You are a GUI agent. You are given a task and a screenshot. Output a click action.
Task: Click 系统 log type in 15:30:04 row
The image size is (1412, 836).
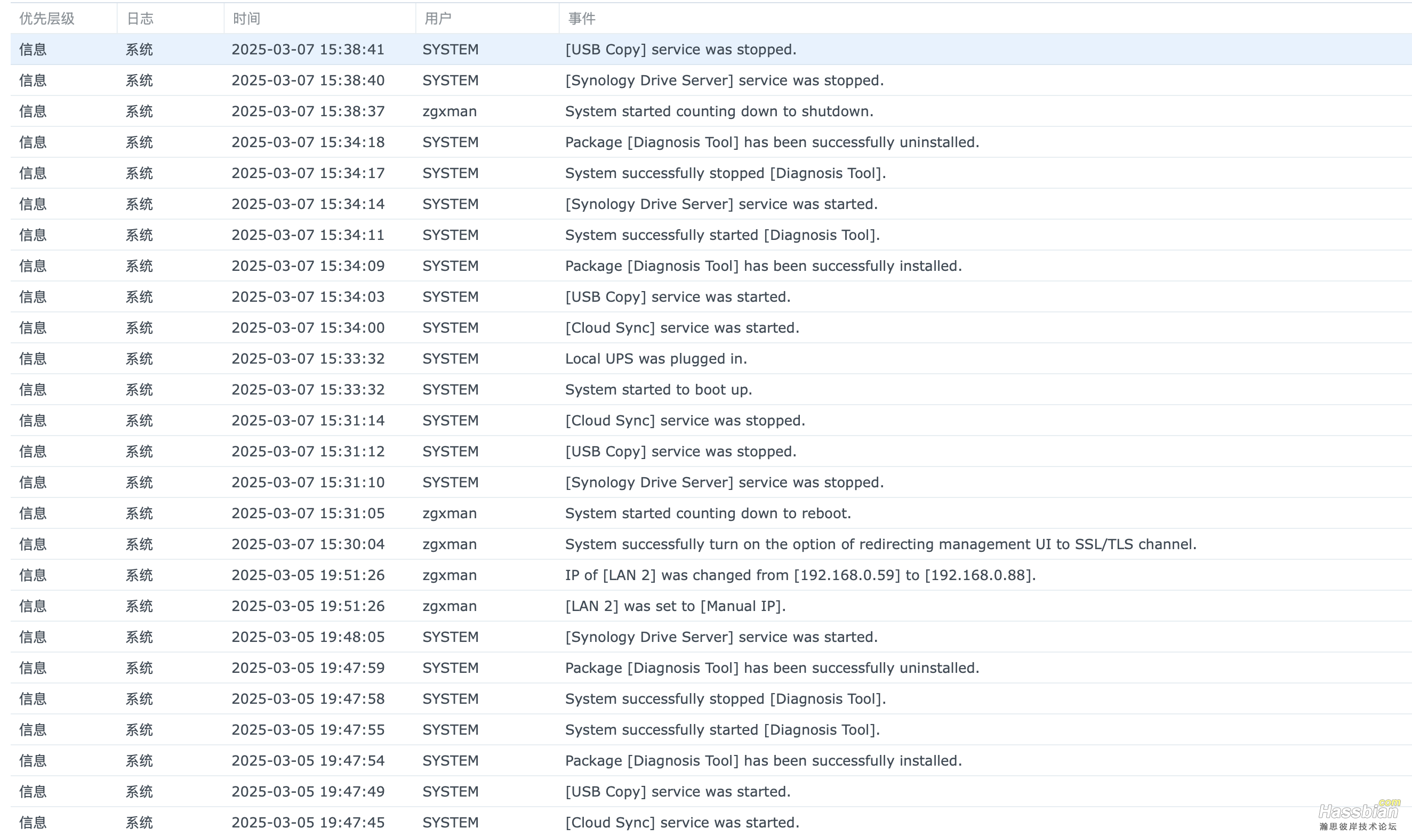[139, 544]
